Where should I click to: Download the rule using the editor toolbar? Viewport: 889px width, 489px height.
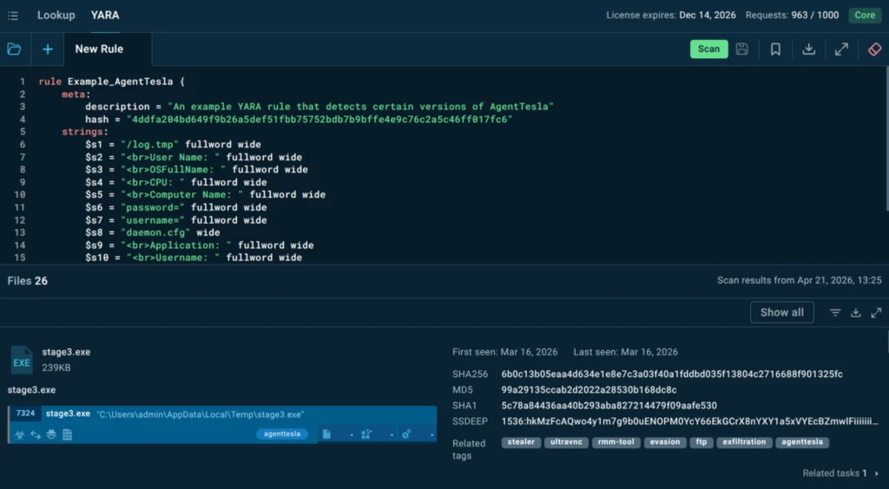[x=808, y=49]
